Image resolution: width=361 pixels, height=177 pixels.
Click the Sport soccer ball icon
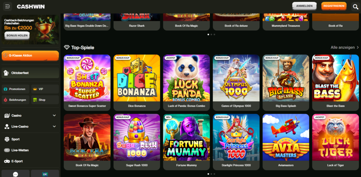coord(7,139)
